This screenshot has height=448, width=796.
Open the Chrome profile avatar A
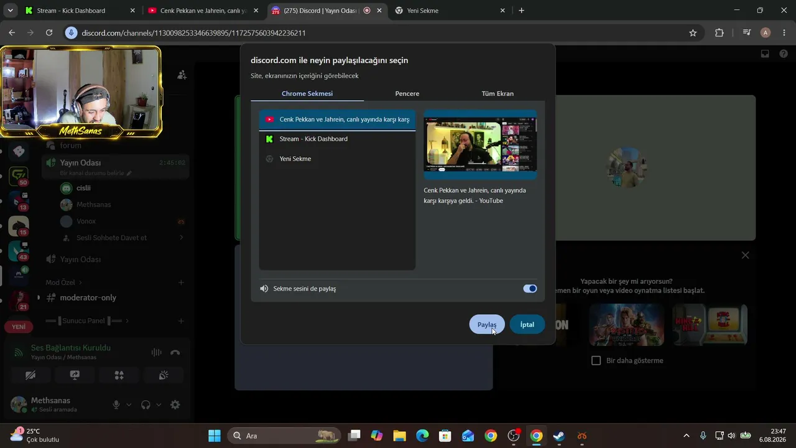tap(766, 33)
